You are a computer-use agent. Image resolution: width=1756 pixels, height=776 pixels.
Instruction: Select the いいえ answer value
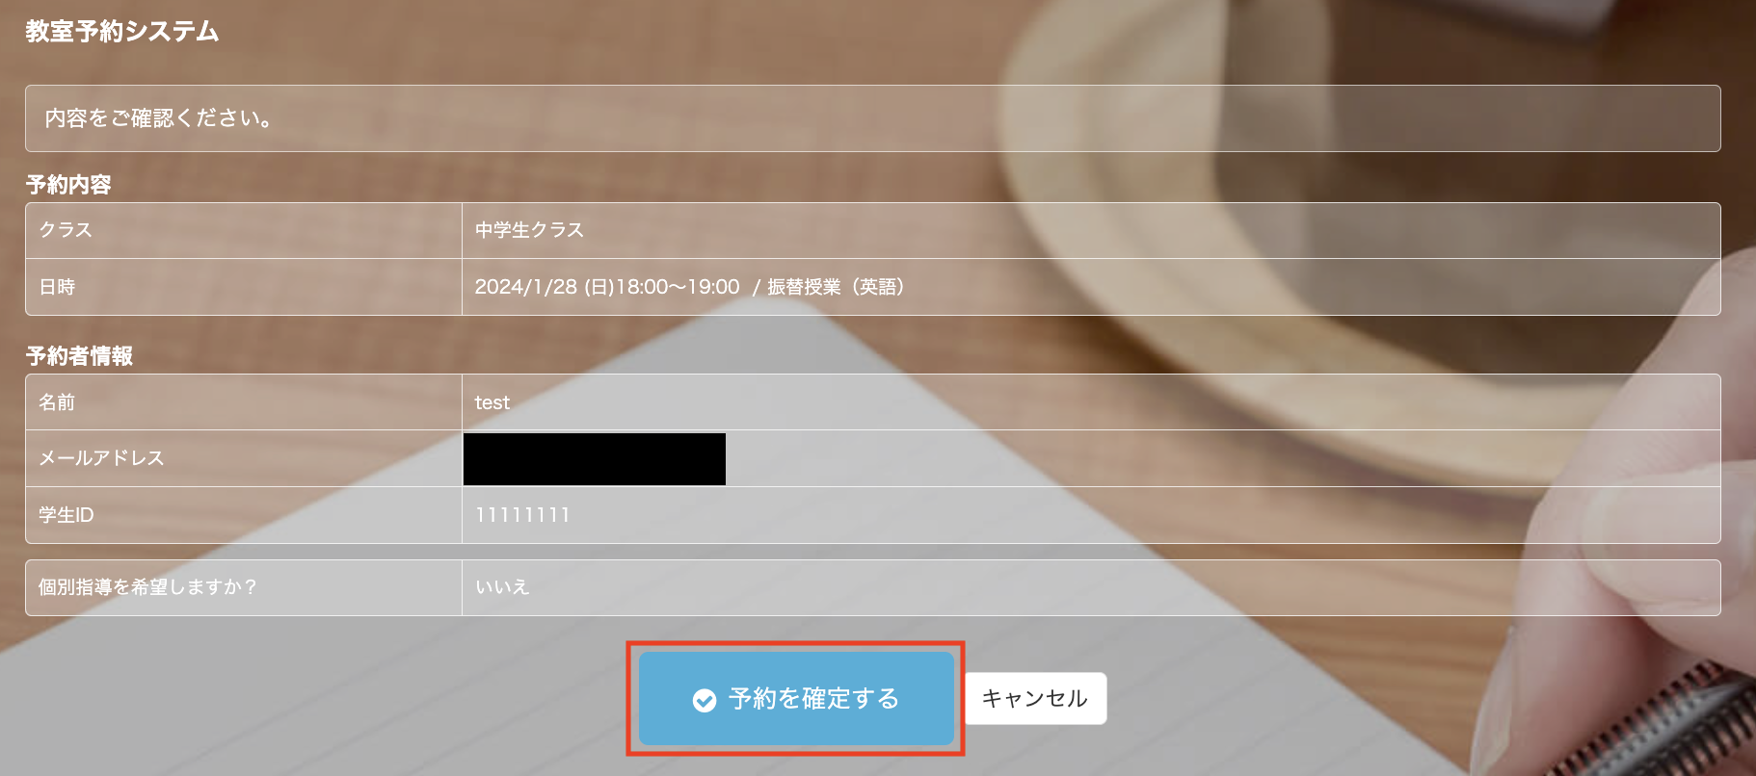[x=502, y=587]
